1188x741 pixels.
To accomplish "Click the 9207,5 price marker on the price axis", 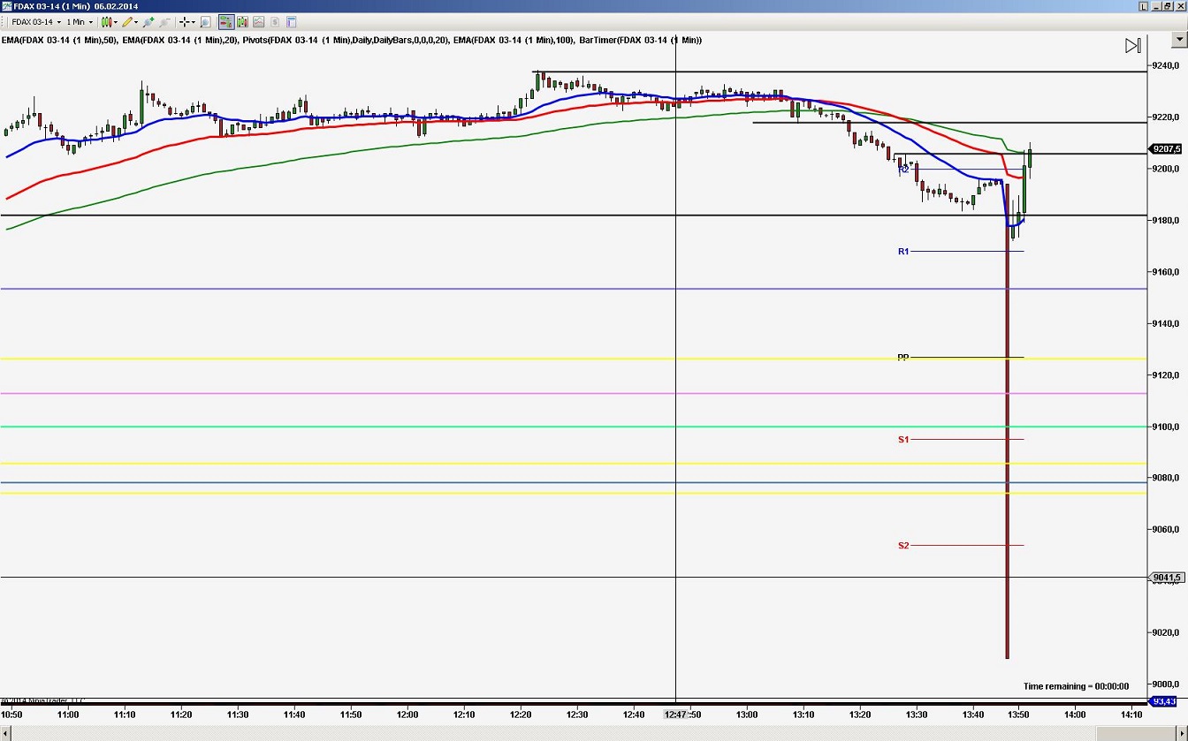I will click(1165, 148).
